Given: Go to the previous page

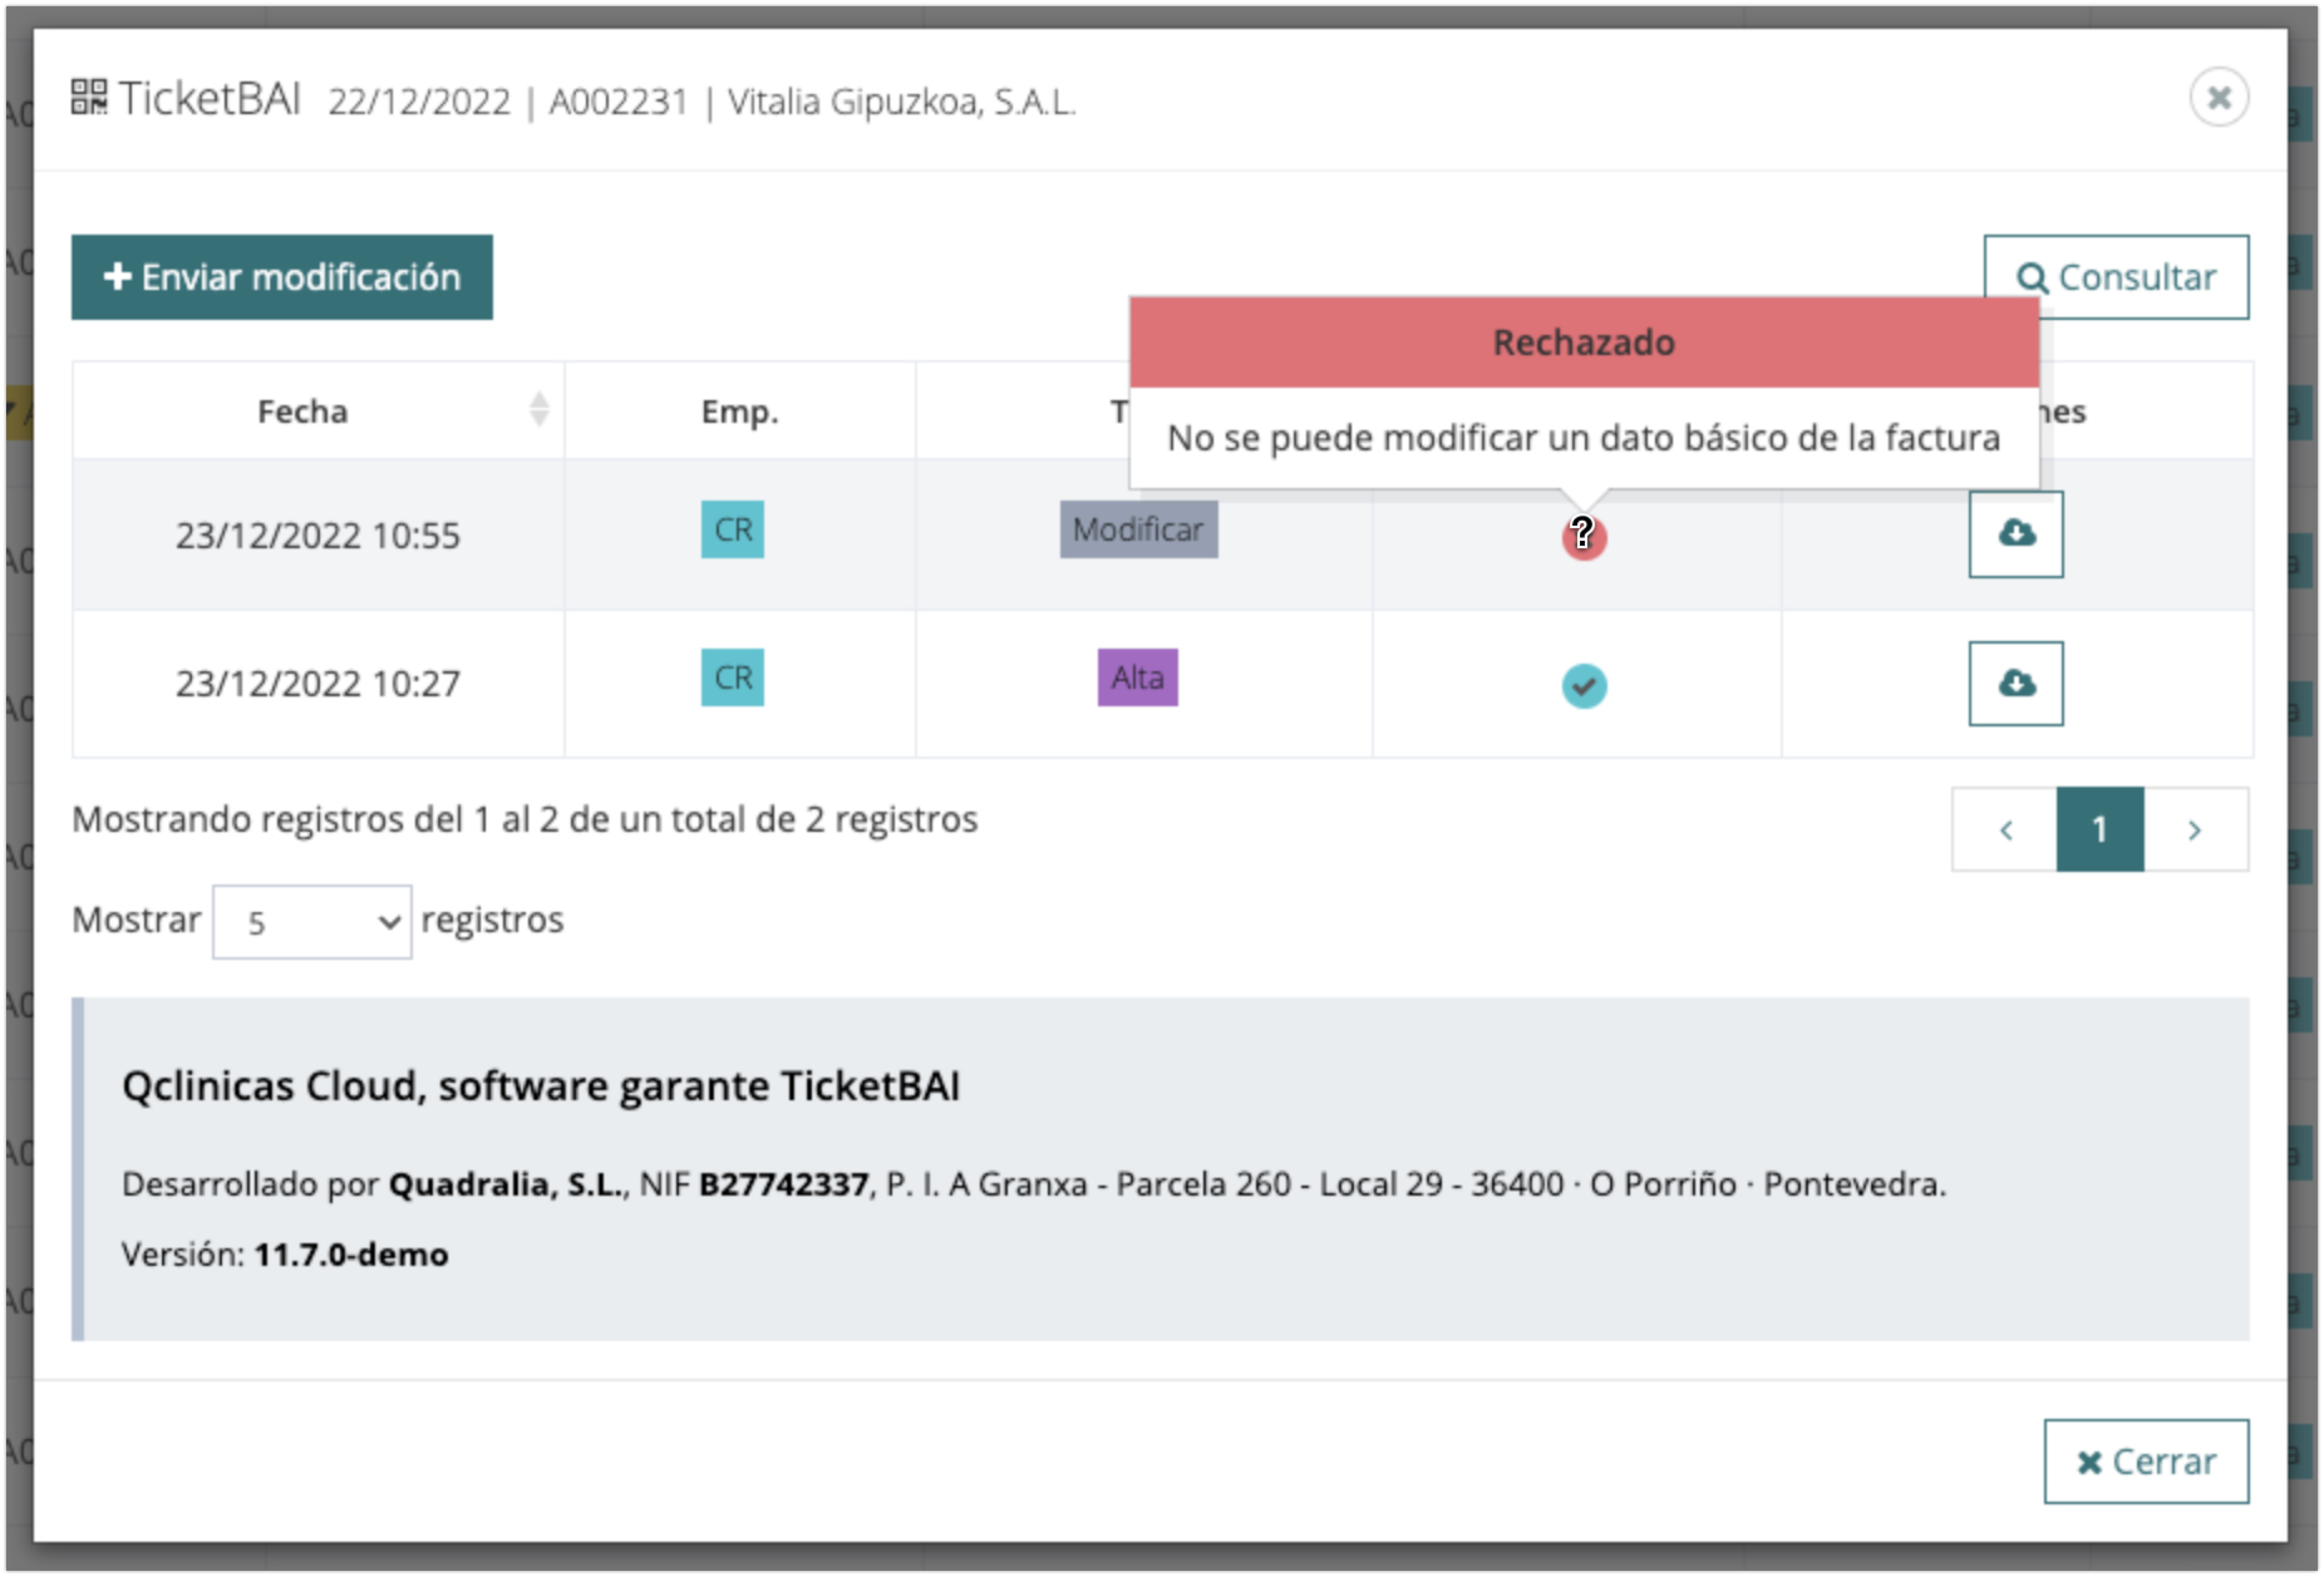Looking at the screenshot, I should (2005, 830).
